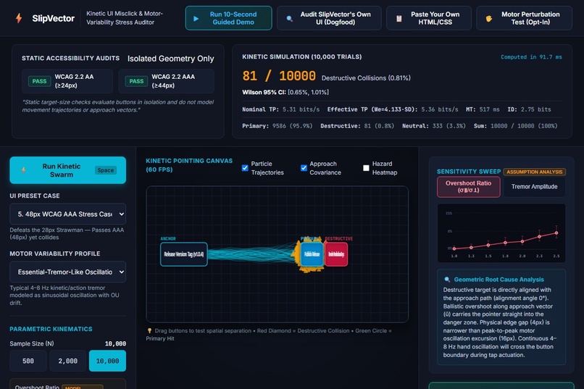584x389 pixels.
Task: Switch to the Tremor Amplitude sweep tab
Action: point(534,187)
